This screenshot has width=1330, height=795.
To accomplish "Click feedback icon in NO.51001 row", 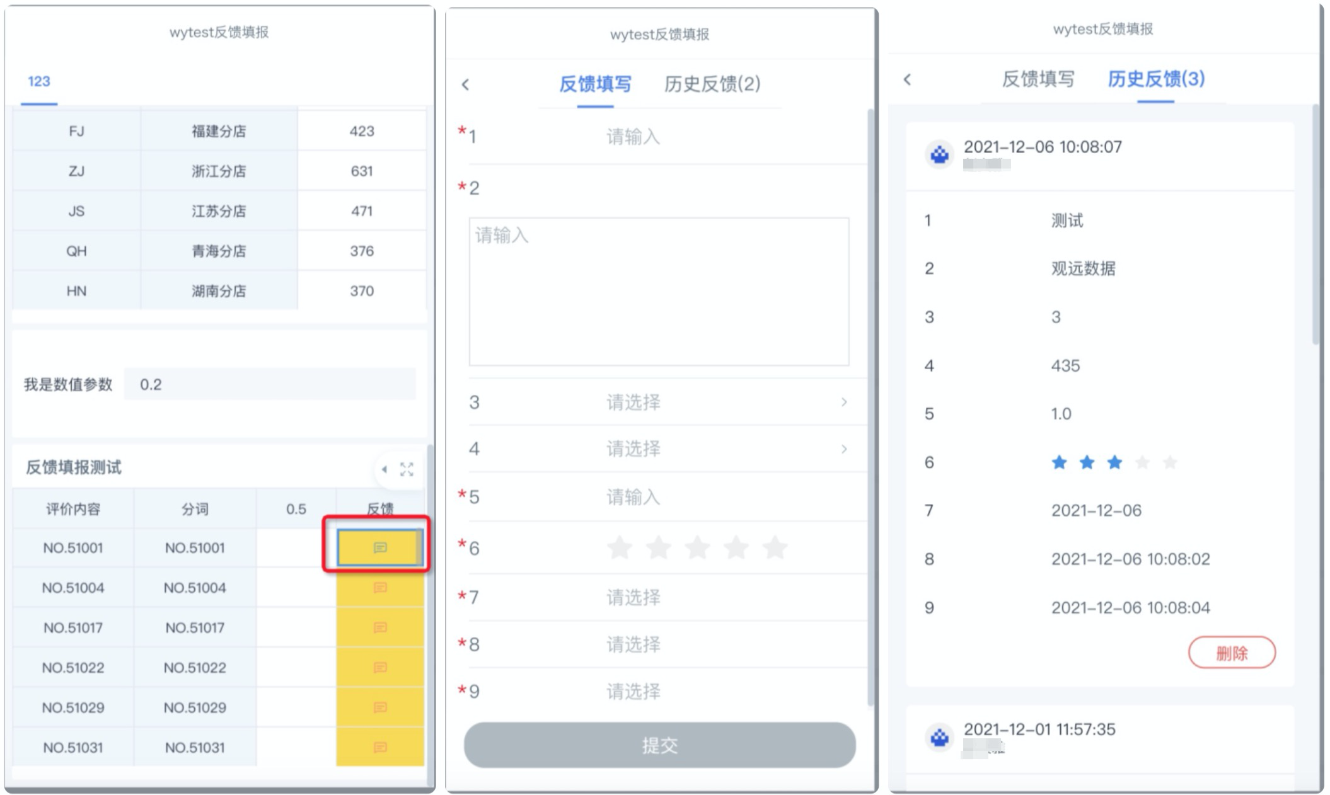I will click(379, 547).
